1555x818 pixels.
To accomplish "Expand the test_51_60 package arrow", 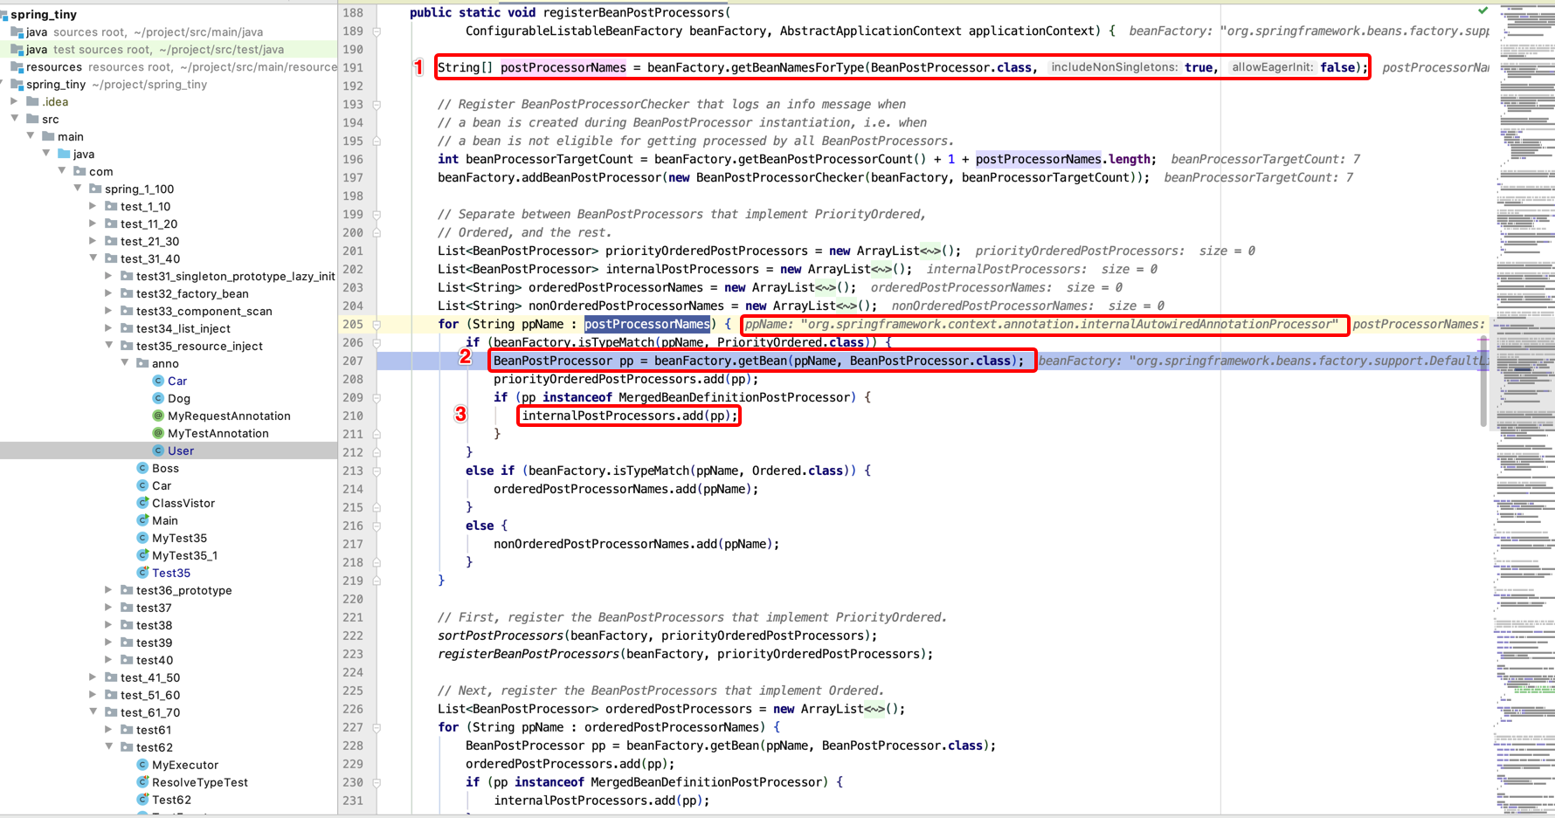I will (x=93, y=695).
